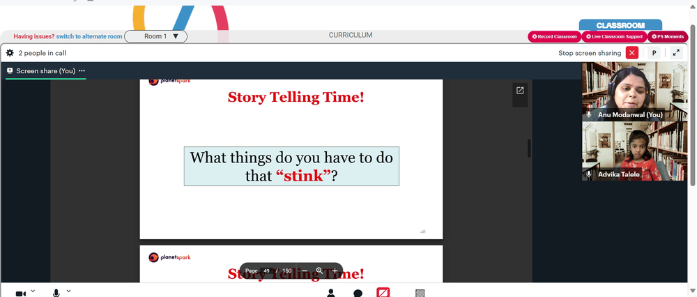Click the PDF viewer vertical scrollbar thumb

click(529, 148)
